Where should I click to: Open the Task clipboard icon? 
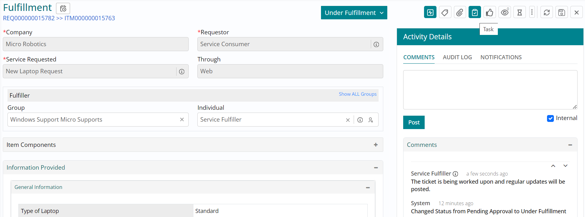tap(474, 12)
